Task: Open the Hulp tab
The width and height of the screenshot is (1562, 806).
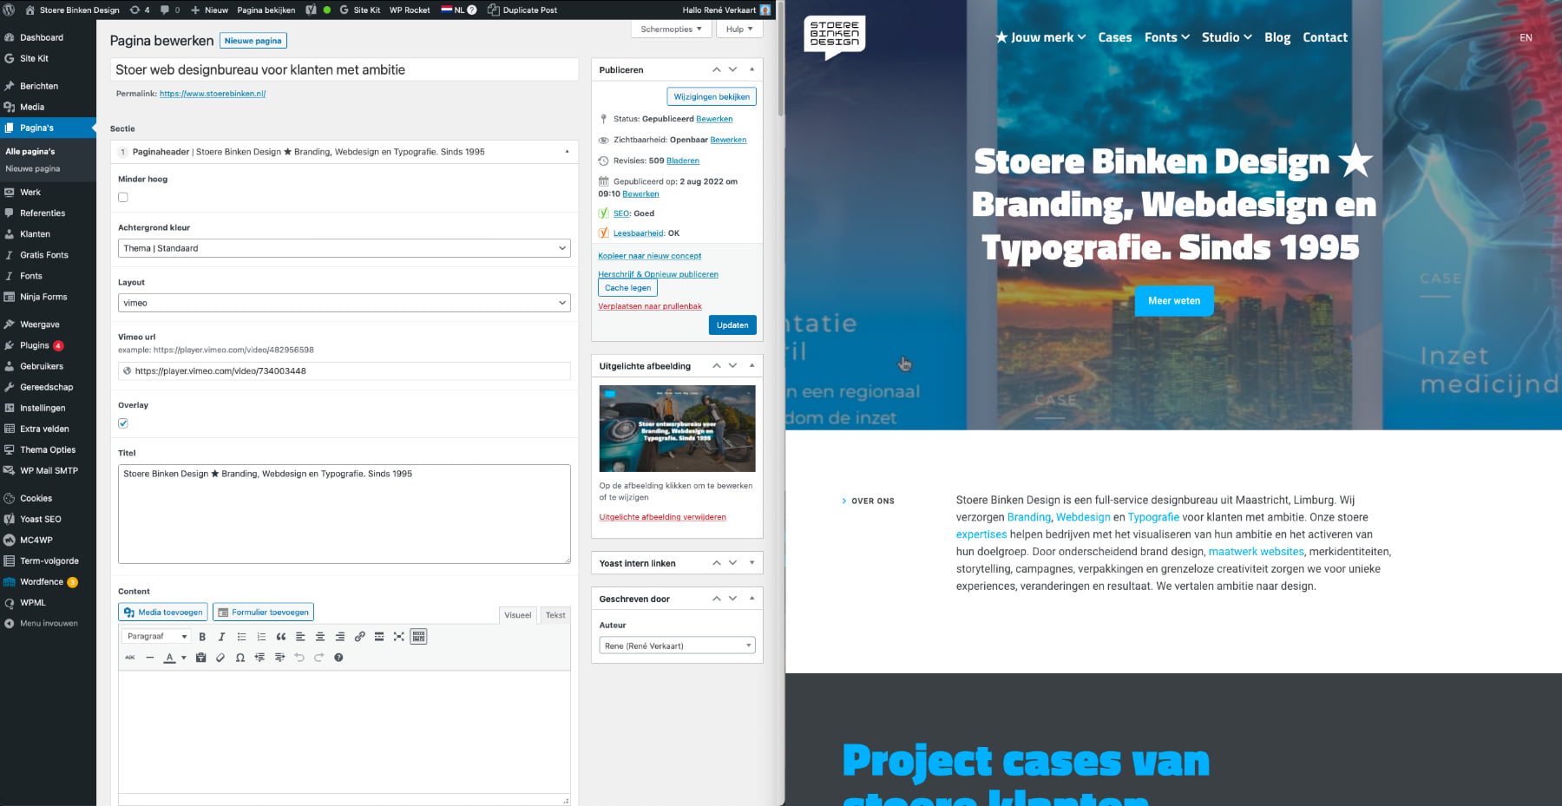Action: click(x=739, y=29)
